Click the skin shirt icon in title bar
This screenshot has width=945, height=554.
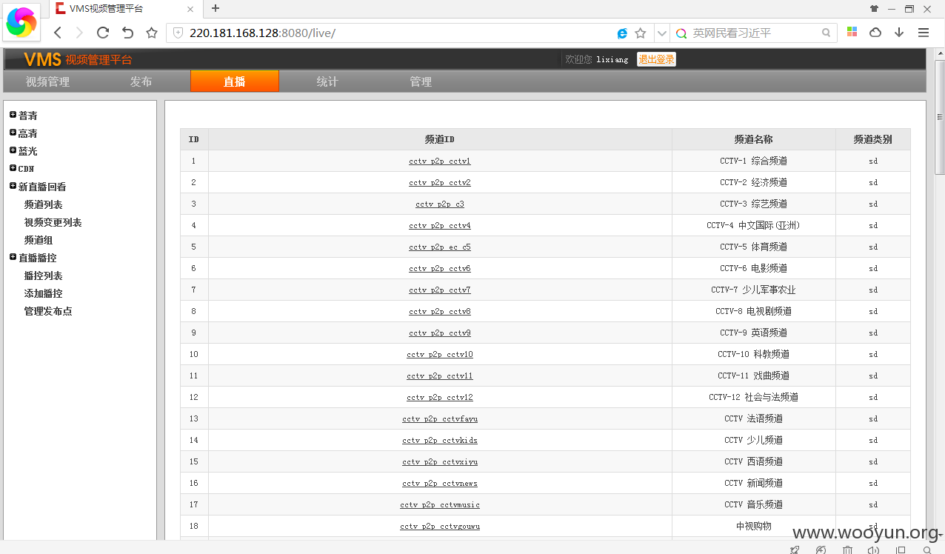click(x=875, y=9)
